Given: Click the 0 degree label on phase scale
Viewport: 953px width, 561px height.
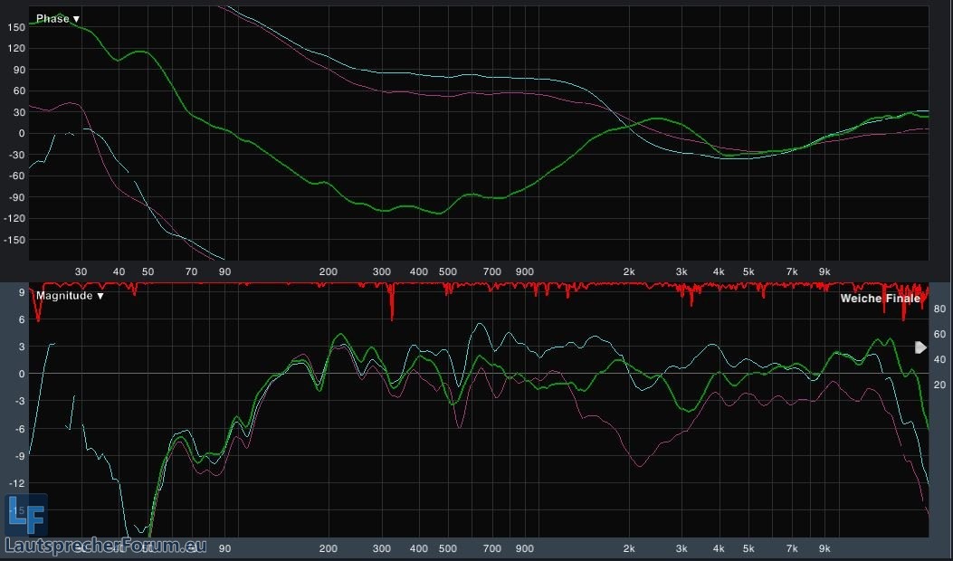Looking at the screenshot, I should (20, 134).
